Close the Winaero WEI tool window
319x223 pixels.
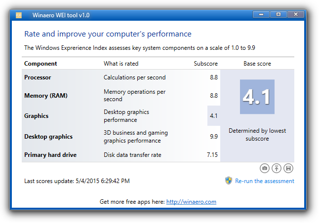pyautogui.click(x=296, y=14)
